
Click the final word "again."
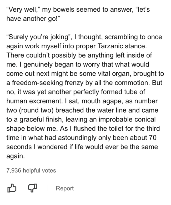[x=16, y=156]
